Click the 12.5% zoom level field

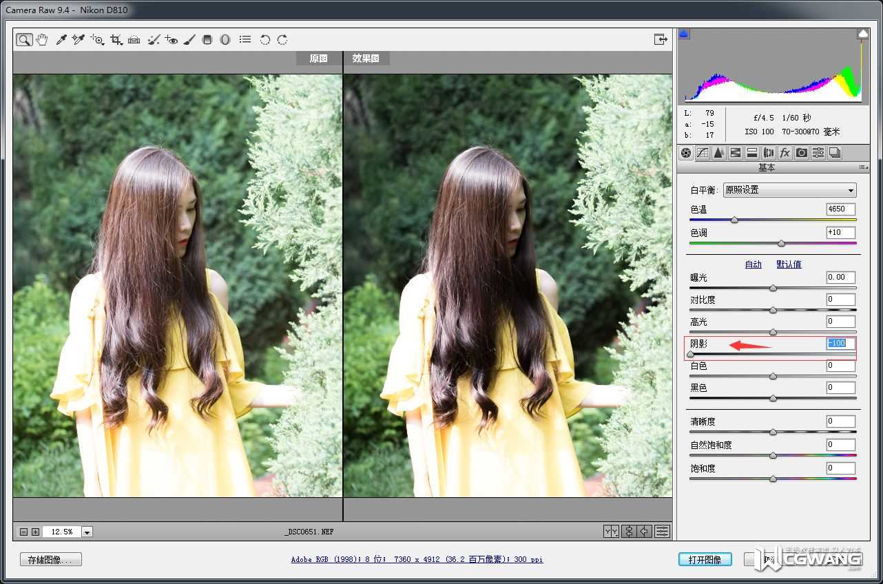(62, 532)
